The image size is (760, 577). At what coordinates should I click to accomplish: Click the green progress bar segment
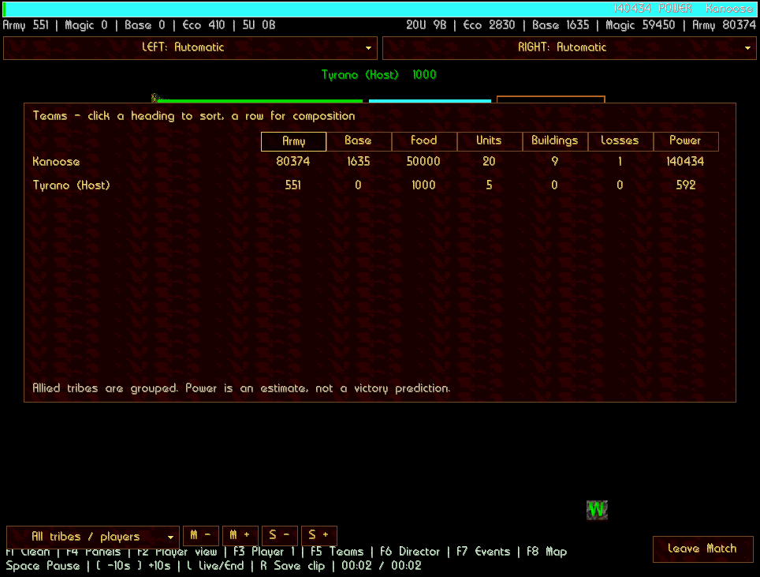pyautogui.click(x=260, y=101)
